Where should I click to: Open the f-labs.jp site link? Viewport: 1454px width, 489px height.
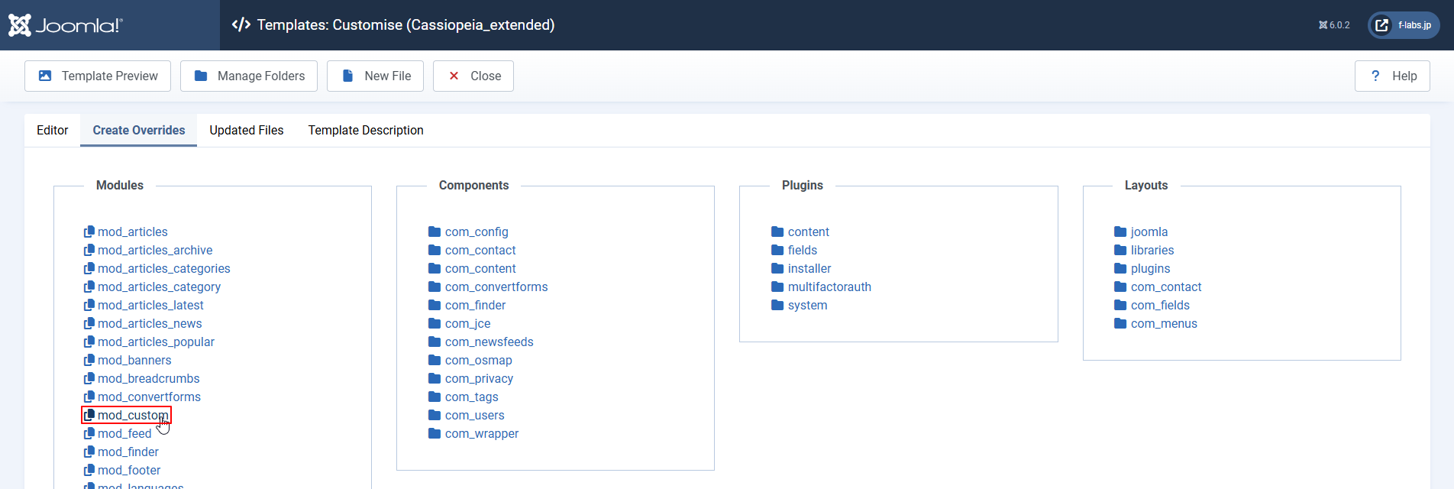point(1404,25)
